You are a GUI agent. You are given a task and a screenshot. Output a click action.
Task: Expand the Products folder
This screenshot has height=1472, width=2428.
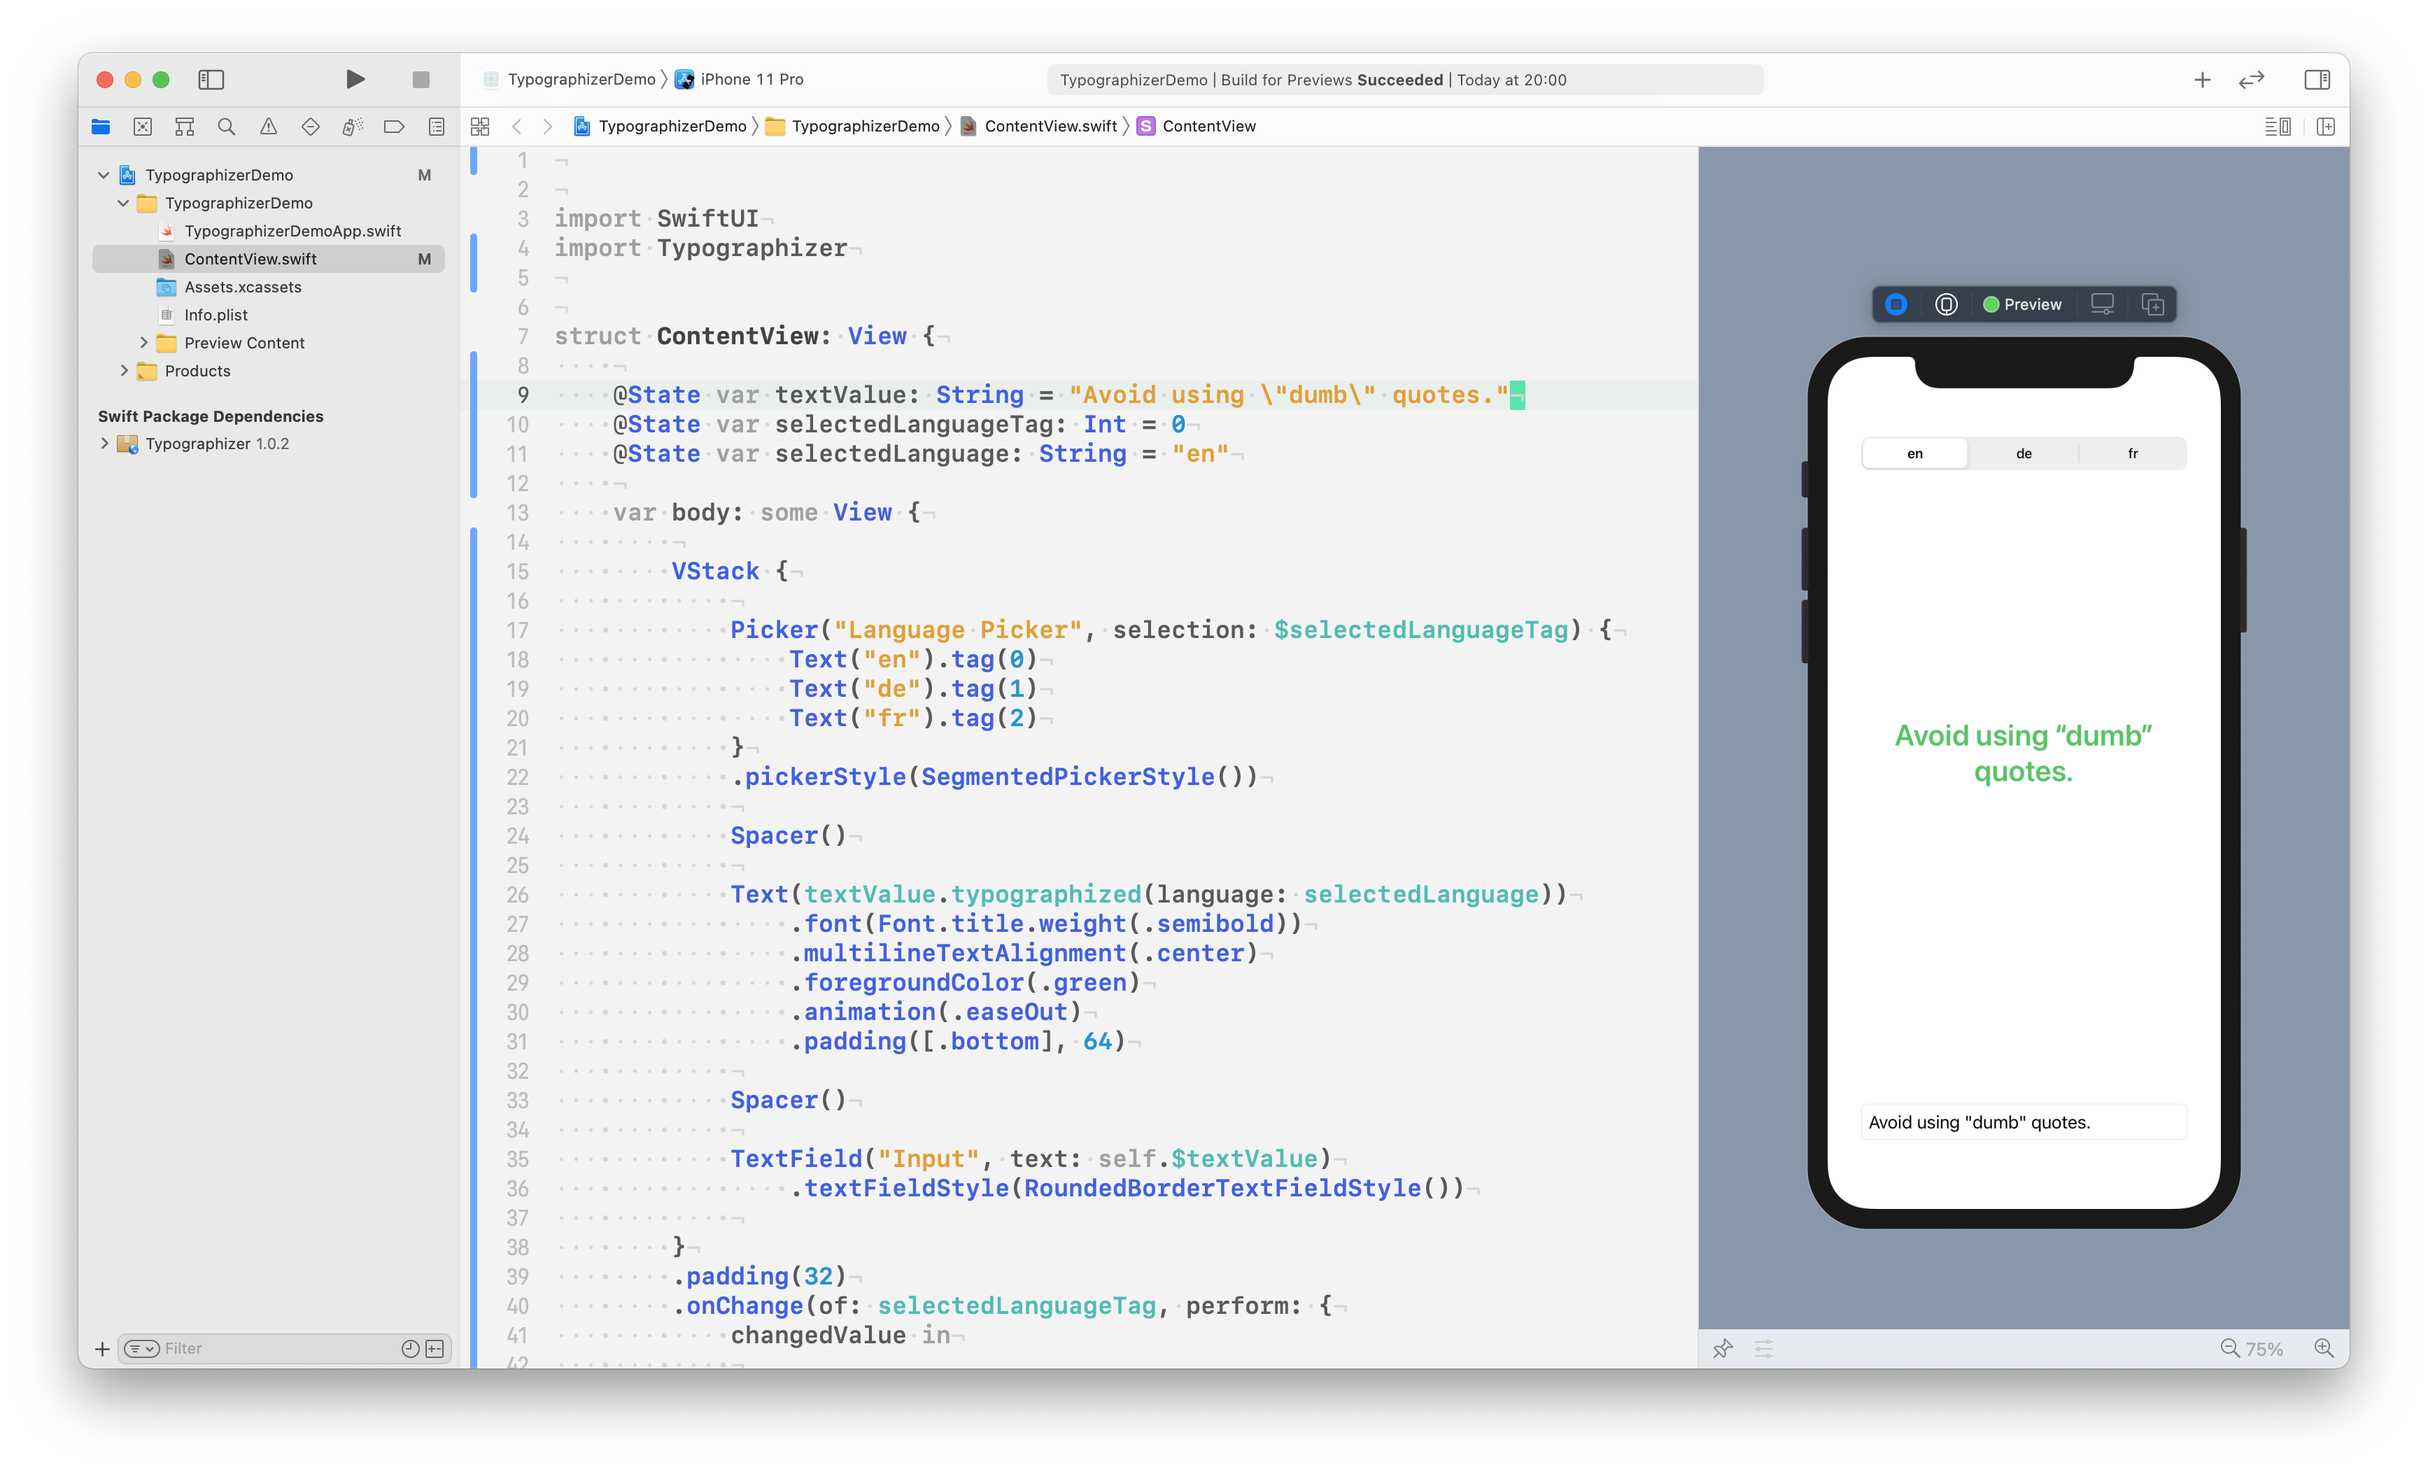point(124,371)
